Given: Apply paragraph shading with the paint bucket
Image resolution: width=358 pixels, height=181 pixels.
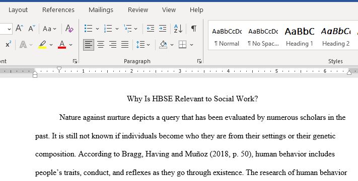Looking at the screenshot, I should (x=163, y=44).
